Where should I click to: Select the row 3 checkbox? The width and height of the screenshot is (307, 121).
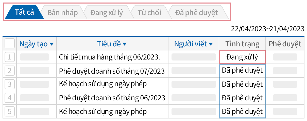pyautogui.click(x=10, y=84)
